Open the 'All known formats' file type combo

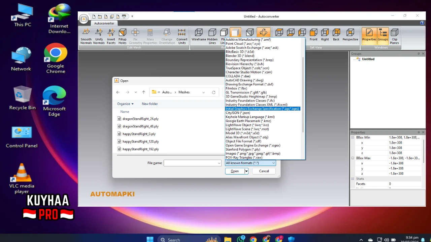[250, 163]
